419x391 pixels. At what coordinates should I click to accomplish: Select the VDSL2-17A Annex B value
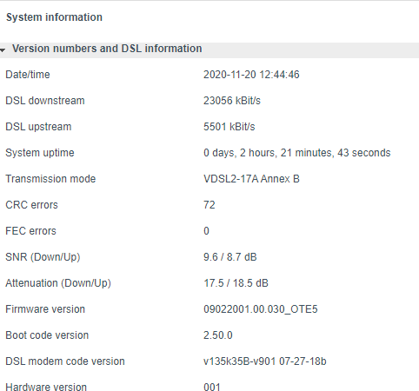coord(251,179)
